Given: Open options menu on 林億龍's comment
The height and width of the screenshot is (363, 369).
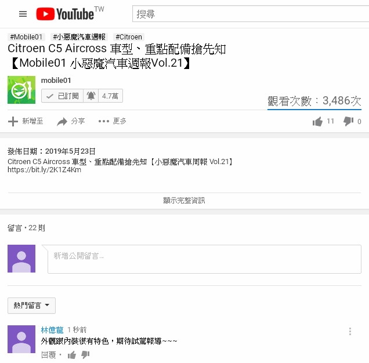Looking at the screenshot, I should pyautogui.click(x=350, y=331).
